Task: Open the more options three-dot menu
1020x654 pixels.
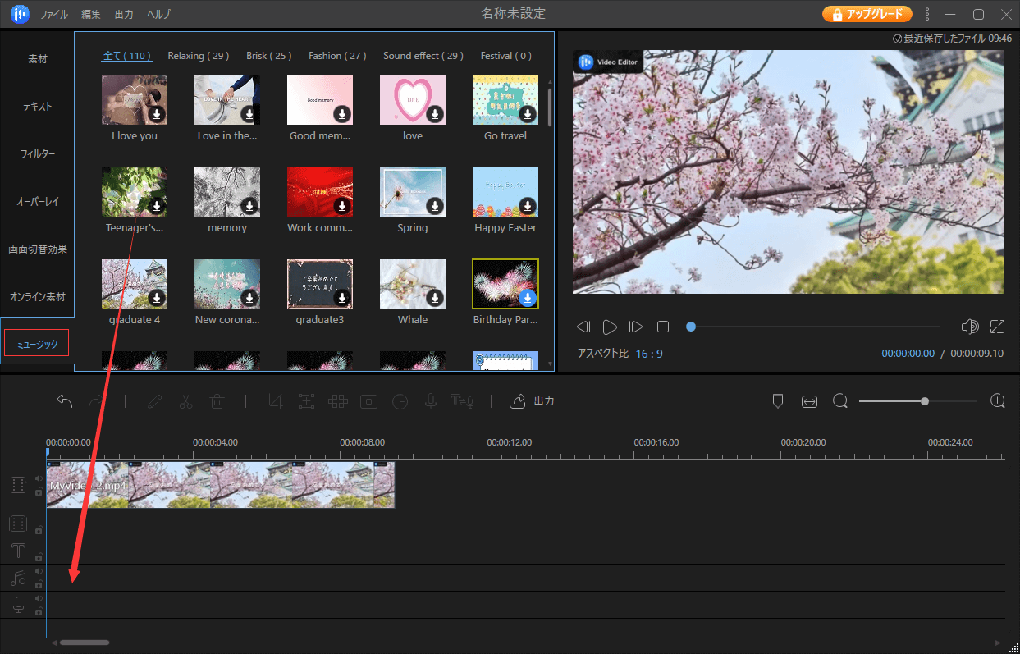Action: click(x=927, y=14)
